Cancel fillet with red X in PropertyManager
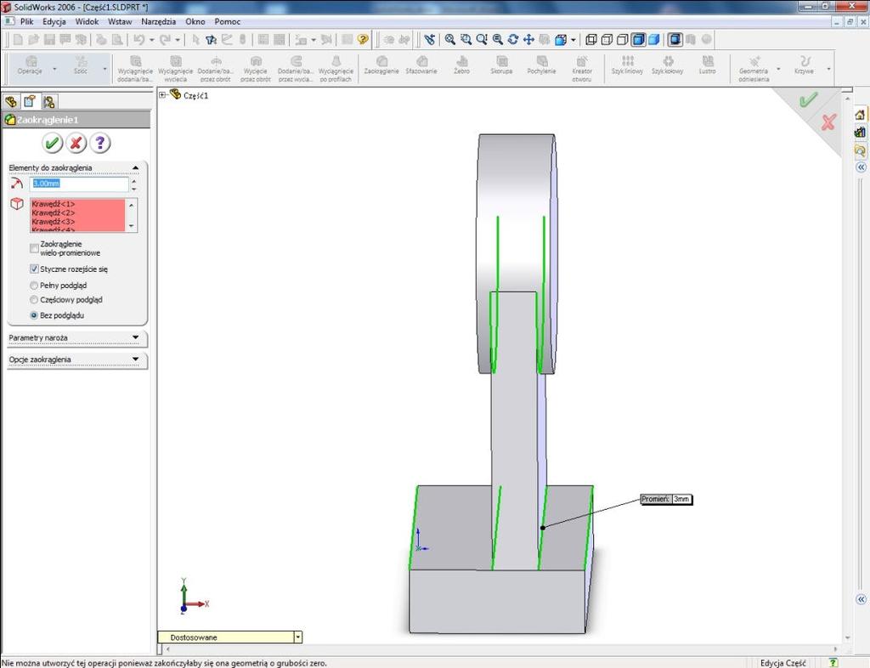The height and width of the screenshot is (668, 870). tap(76, 143)
